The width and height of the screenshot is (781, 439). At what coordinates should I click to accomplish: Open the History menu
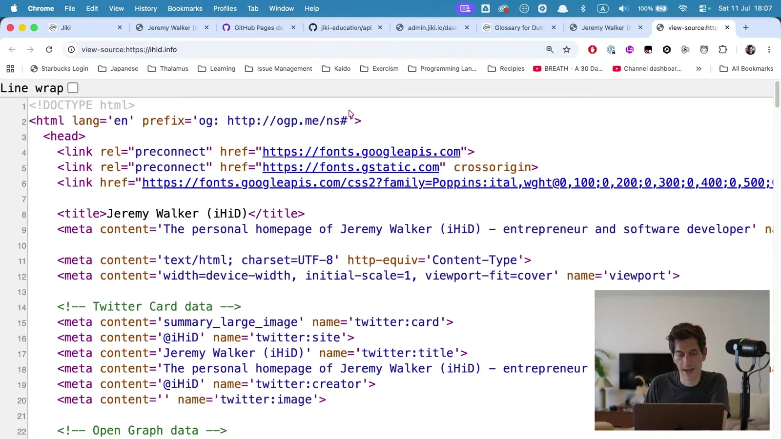(x=145, y=8)
